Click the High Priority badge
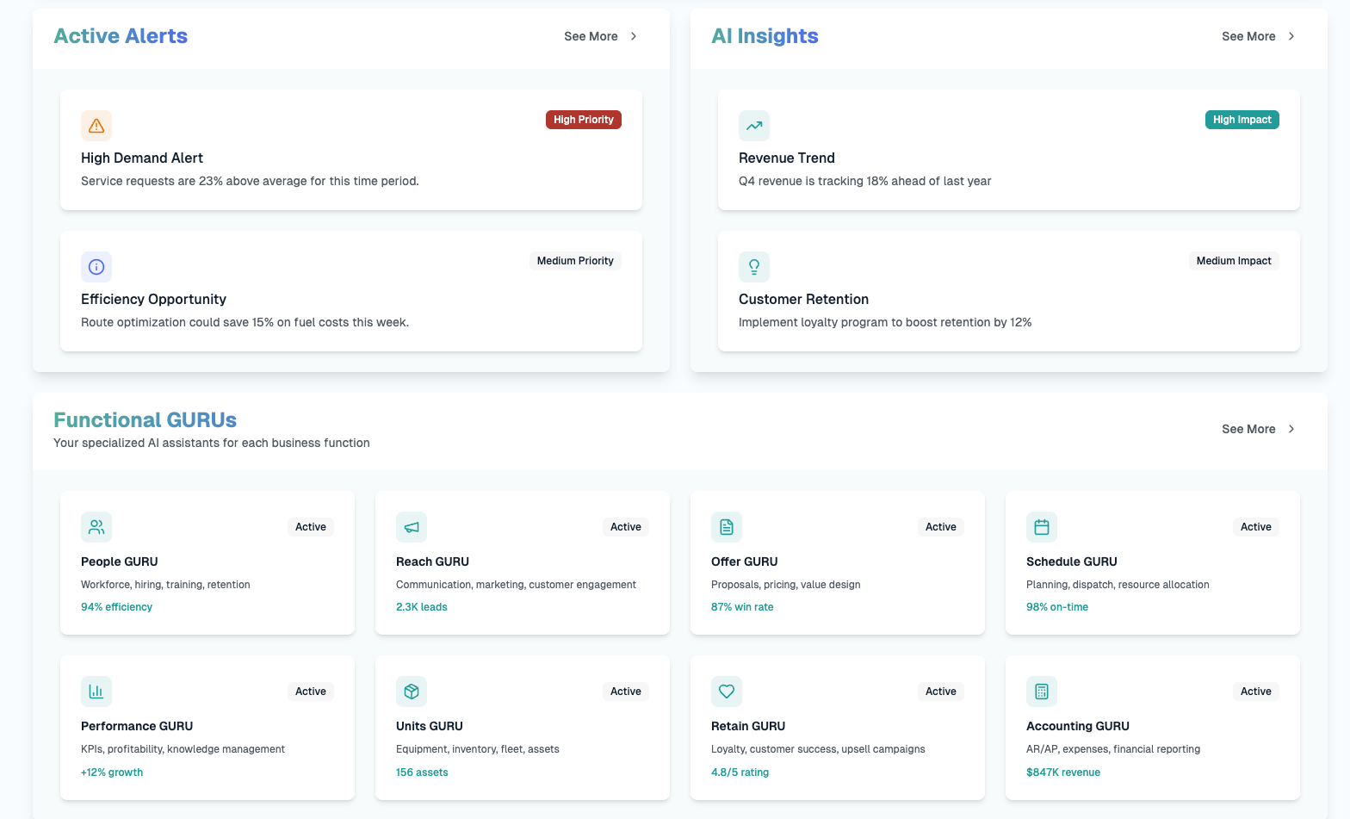 pyautogui.click(x=584, y=120)
